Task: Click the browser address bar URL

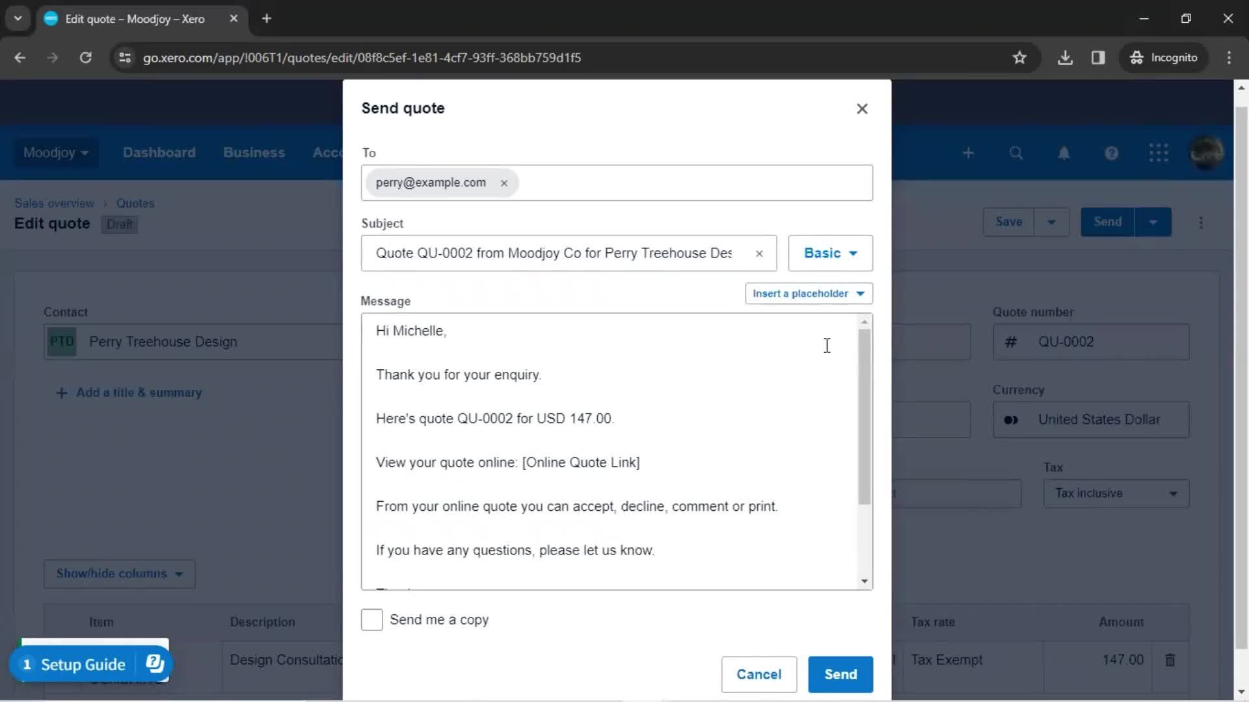Action: pyautogui.click(x=362, y=58)
